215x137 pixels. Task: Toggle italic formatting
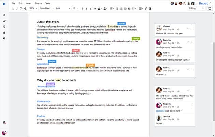(87, 8)
